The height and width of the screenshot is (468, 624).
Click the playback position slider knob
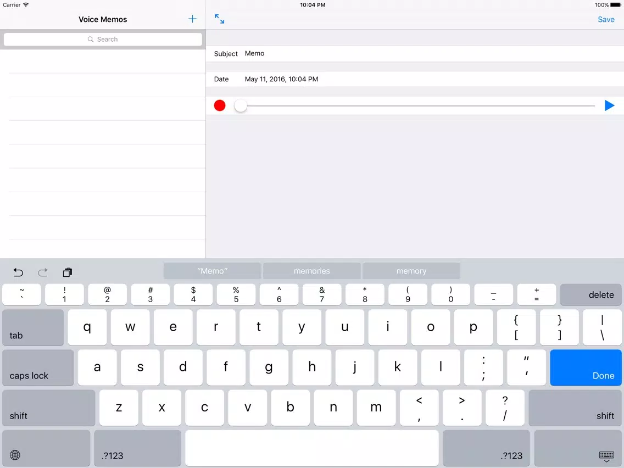pos(241,105)
